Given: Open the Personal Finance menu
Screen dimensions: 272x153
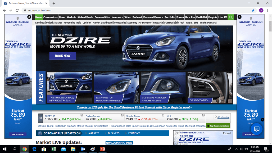Looking at the screenshot, I should (x=153, y=17).
